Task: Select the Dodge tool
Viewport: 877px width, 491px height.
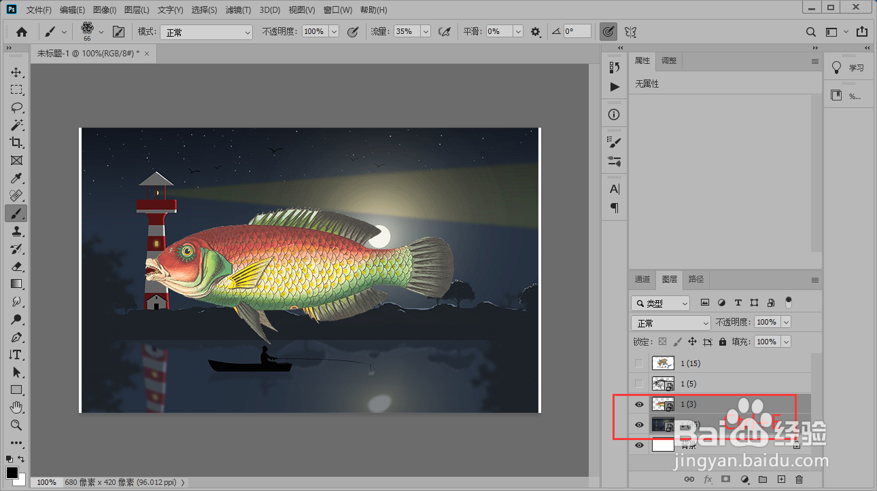Action: click(16, 319)
